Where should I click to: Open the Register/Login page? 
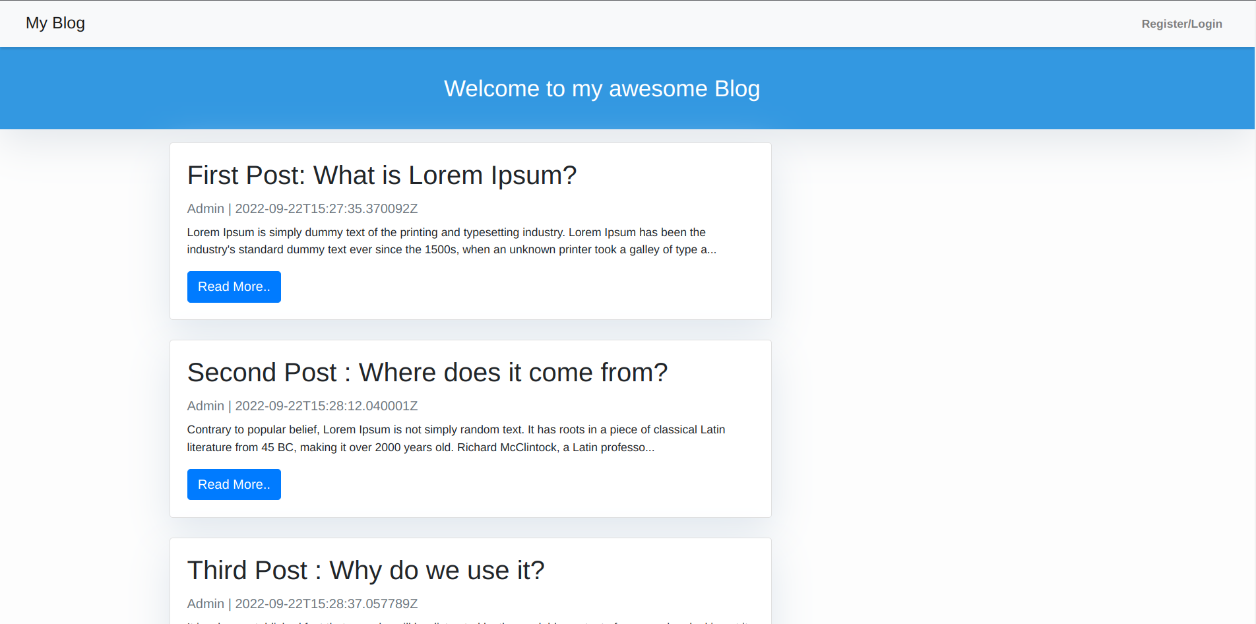(1181, 24)
